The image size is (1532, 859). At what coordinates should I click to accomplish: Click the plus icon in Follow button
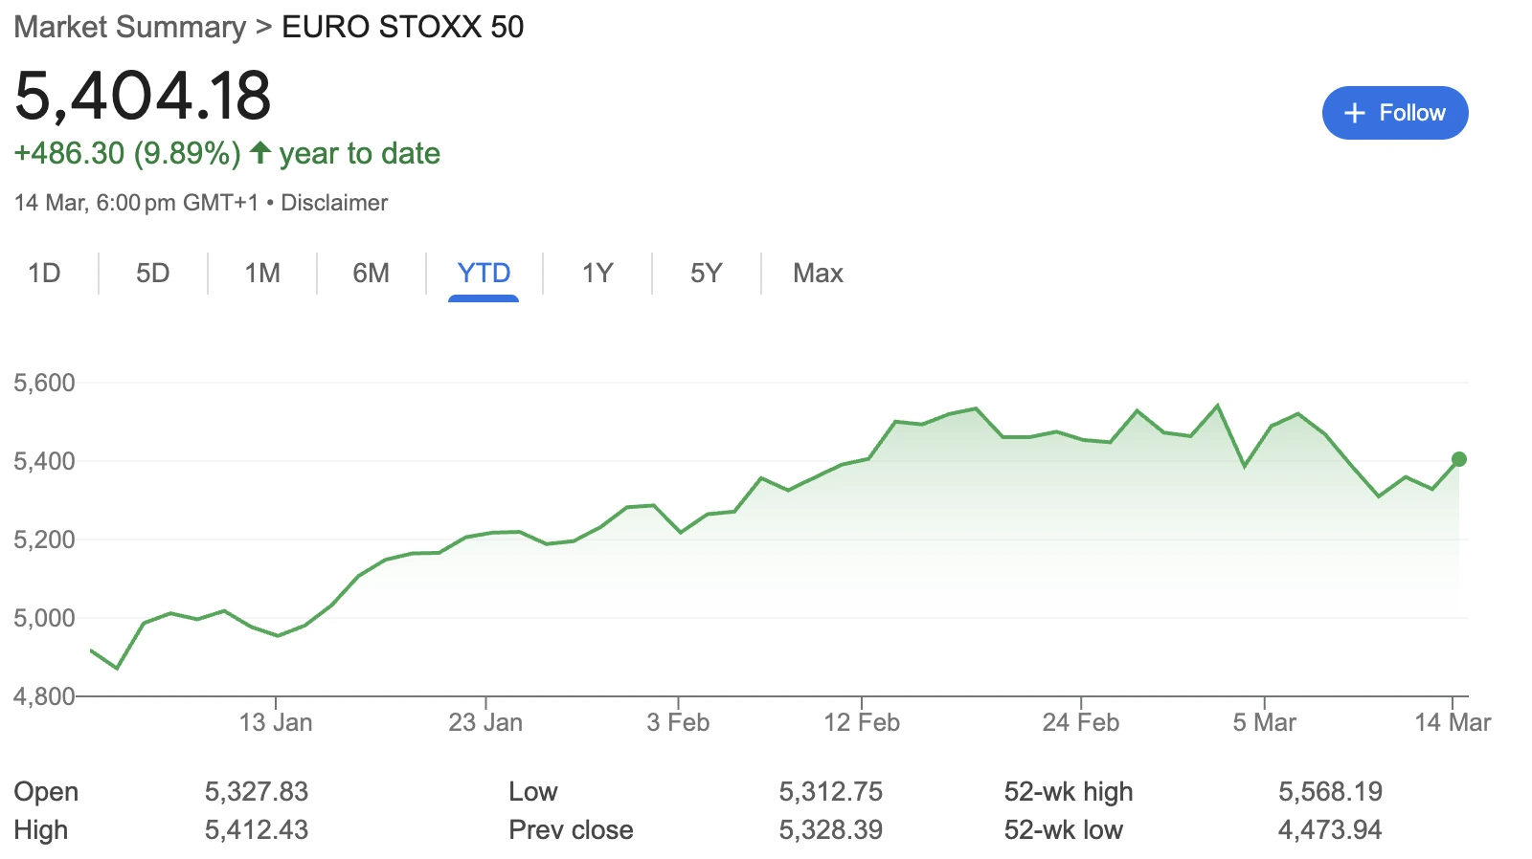1354,113
